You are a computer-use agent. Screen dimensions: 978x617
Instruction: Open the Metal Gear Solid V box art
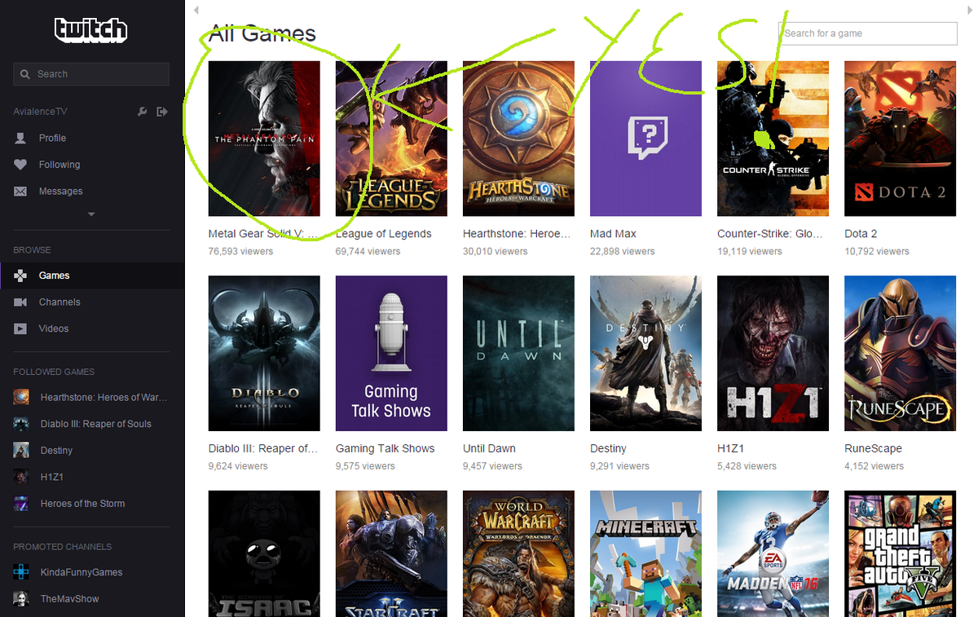[x=264, y=139]
